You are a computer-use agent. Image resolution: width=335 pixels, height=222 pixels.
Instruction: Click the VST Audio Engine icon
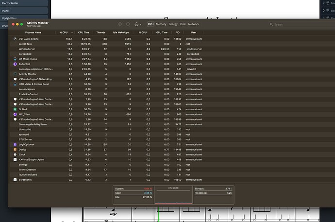pyautogui.click(x=15, y=39)
